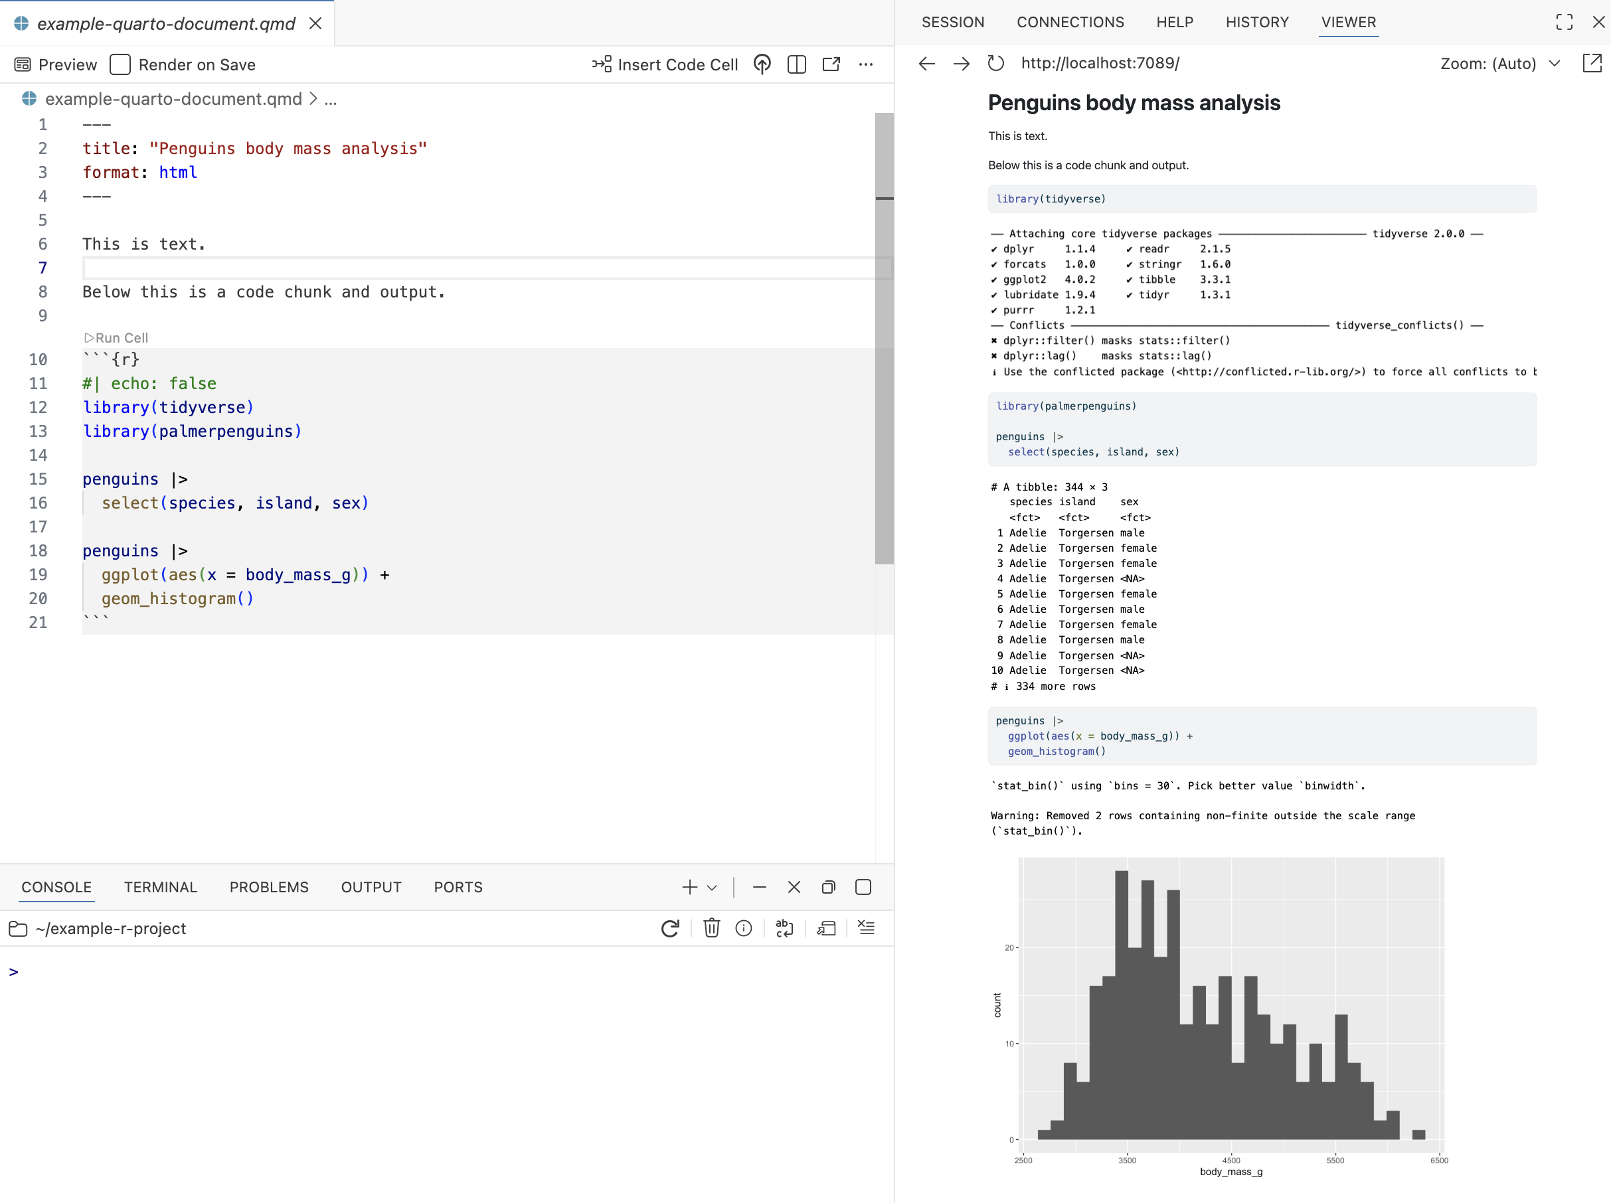1611x1203 pixels.
Task: Open the HISTORY panel tab
Action: click(x=1256, y=23)
